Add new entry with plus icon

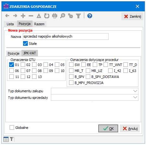point(23,16)
